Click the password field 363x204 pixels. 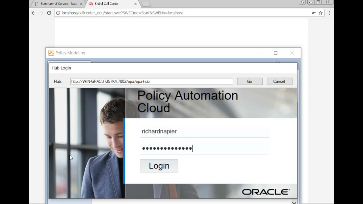pos(204,148)
